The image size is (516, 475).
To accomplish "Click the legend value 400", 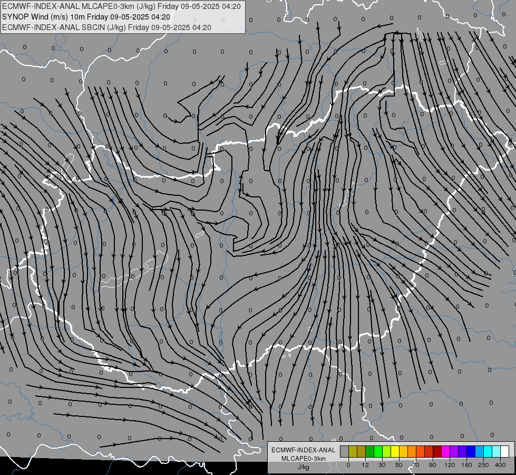I will point(500,465).
